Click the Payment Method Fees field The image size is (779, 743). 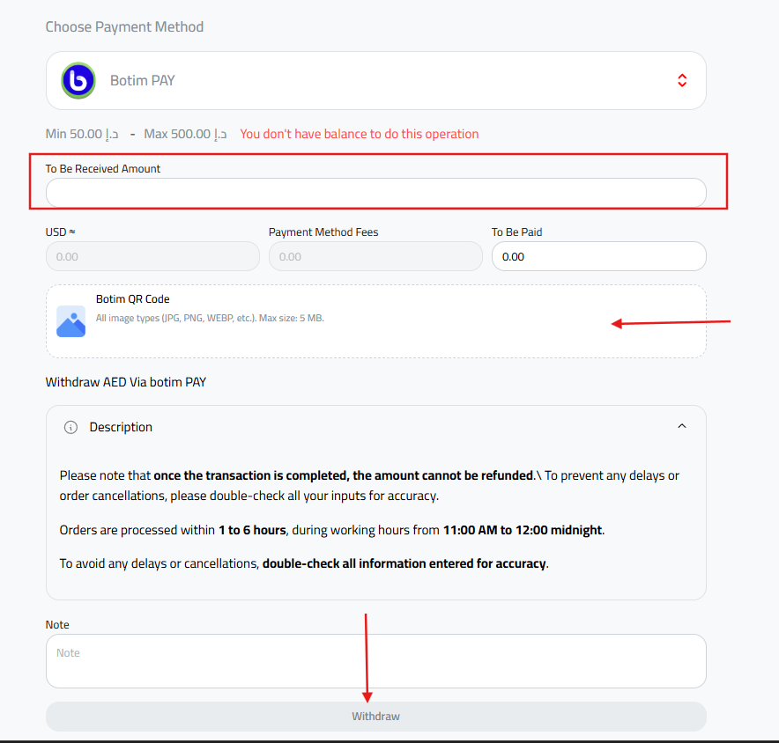[x=375, y=256]
